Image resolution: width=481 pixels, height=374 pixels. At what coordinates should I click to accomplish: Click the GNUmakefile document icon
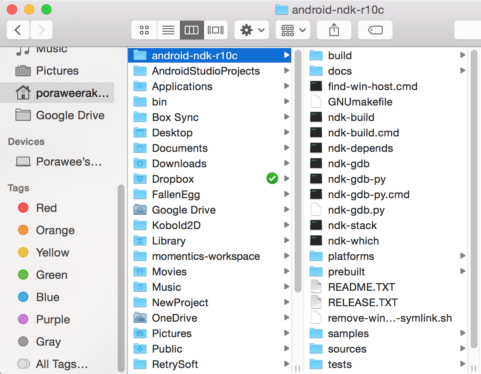[x=316, y=102]
